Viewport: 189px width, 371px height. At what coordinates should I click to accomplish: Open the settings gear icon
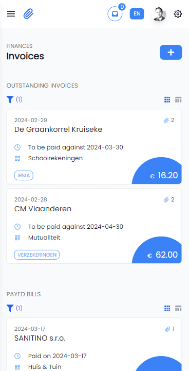tap(178, 14)
